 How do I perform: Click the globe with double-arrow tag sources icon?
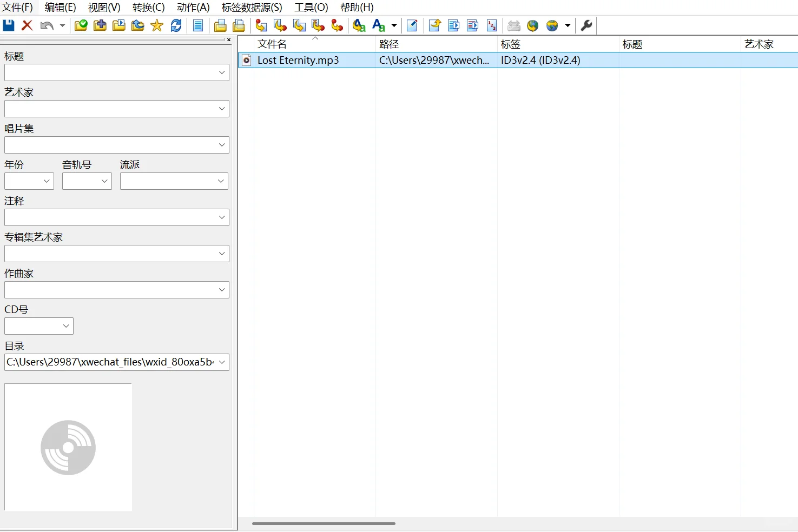point(552,25)
